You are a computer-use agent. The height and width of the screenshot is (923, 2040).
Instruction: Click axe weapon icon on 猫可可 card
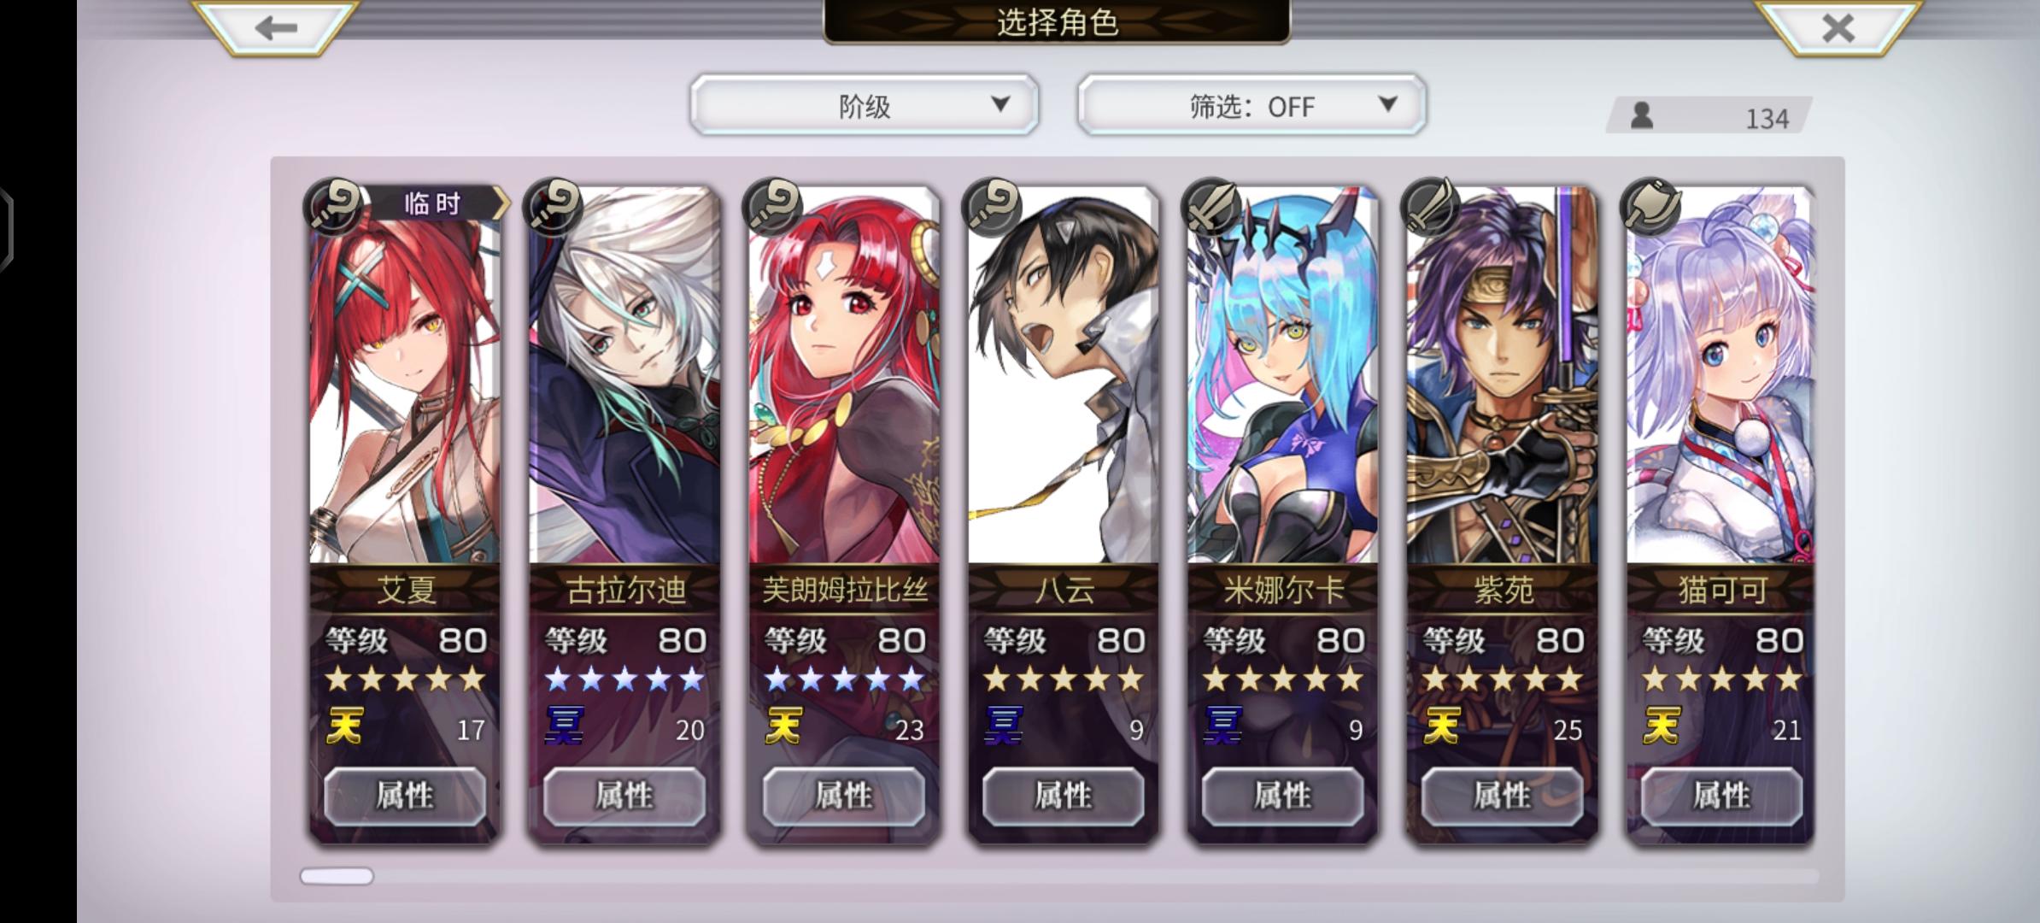(x=1650, y=207)
